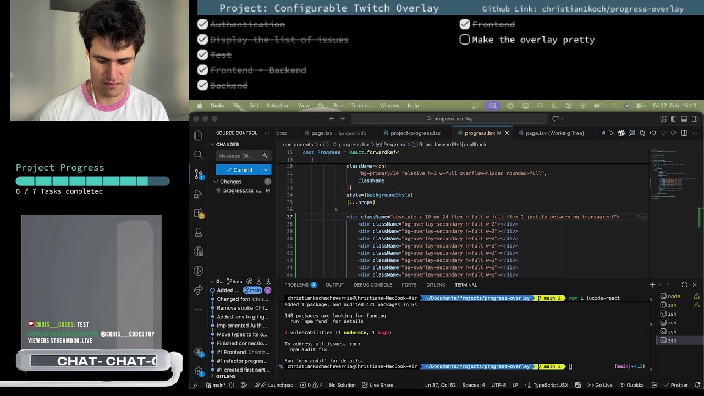704x396 pixels.
Task: Open the Search view in activity bar
Action: tap(199, 155)
